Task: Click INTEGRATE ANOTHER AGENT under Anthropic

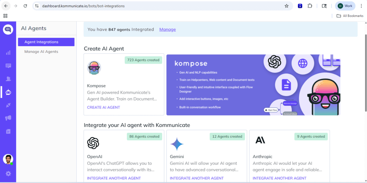Action: click(280, 178)
